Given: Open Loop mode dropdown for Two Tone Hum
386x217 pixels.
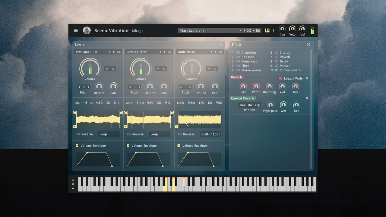Looking at the screenshot, I should (x=109, y=134).
